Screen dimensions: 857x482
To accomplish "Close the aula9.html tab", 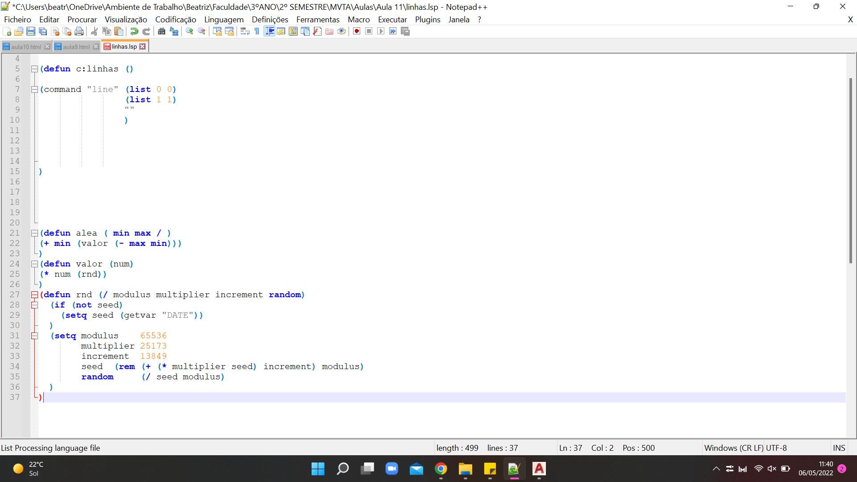I will point(96,47).
